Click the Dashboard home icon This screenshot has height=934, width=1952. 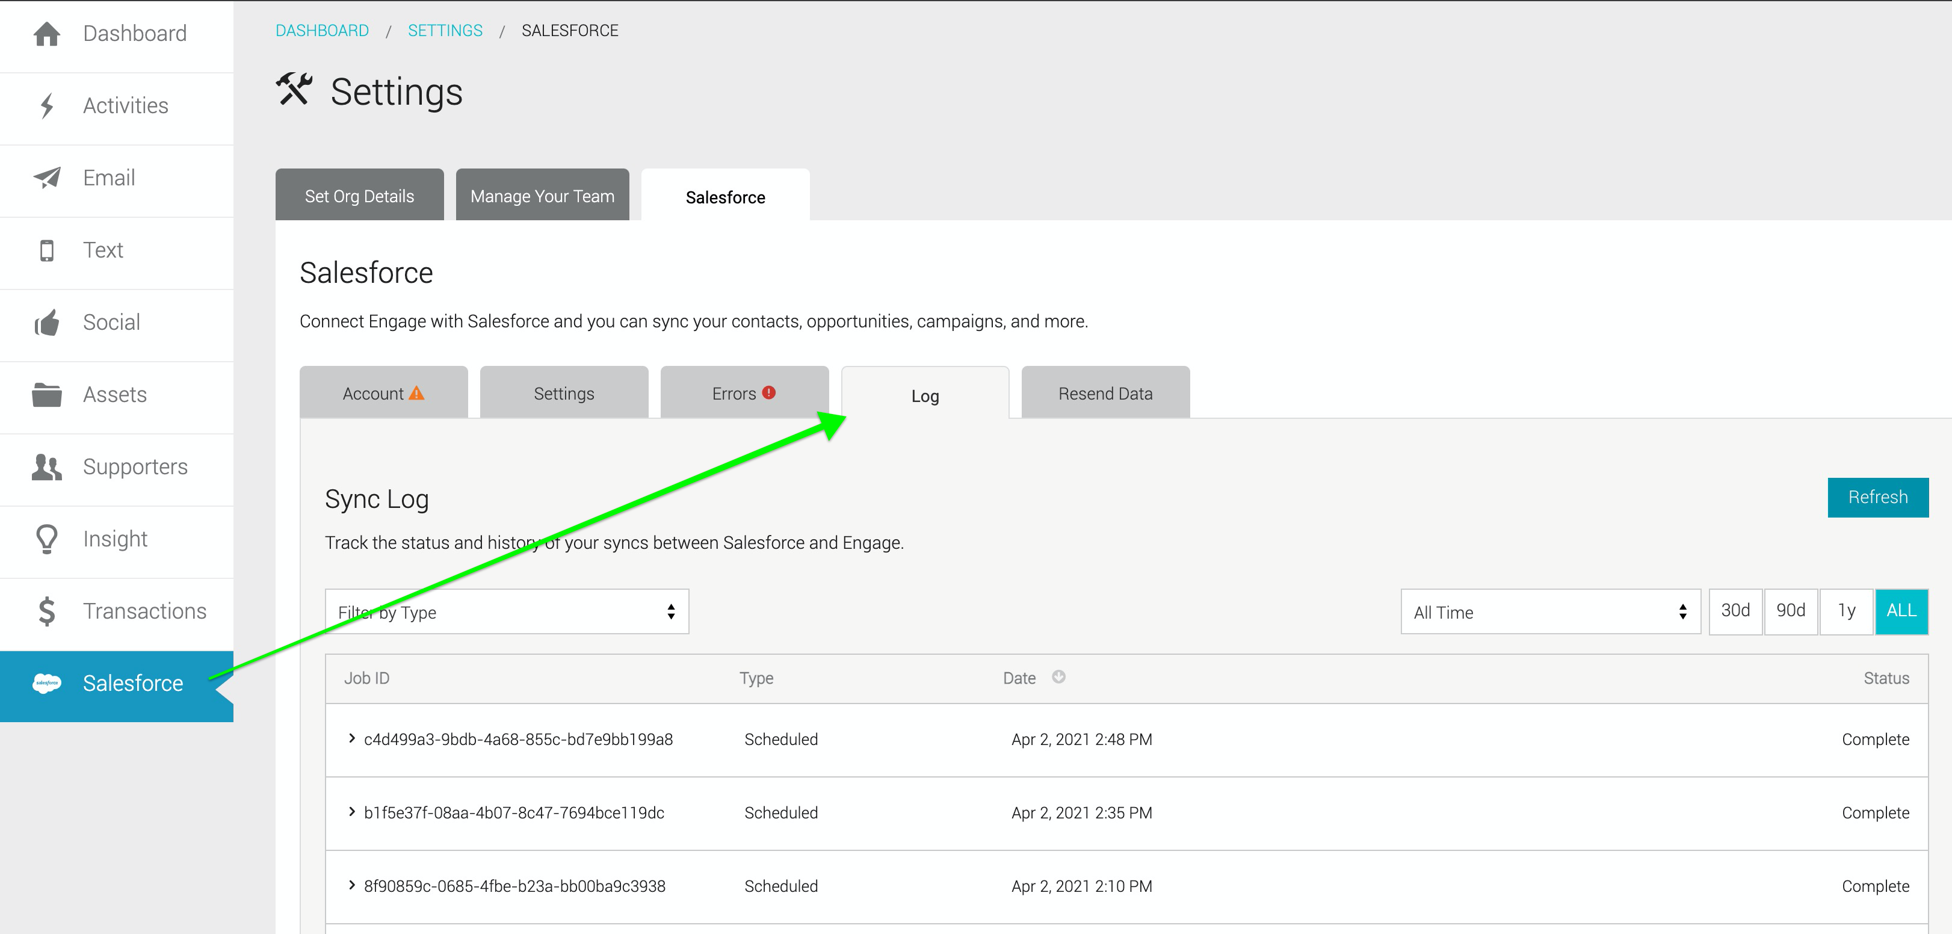(x=47, y=33)
